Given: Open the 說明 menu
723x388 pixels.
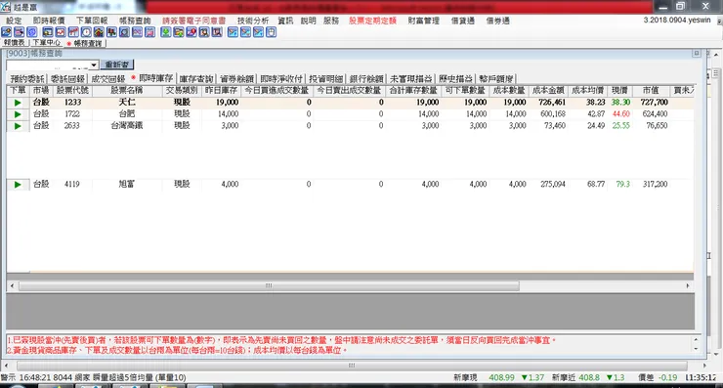Looking at the screenshot, I should point(309,21).
